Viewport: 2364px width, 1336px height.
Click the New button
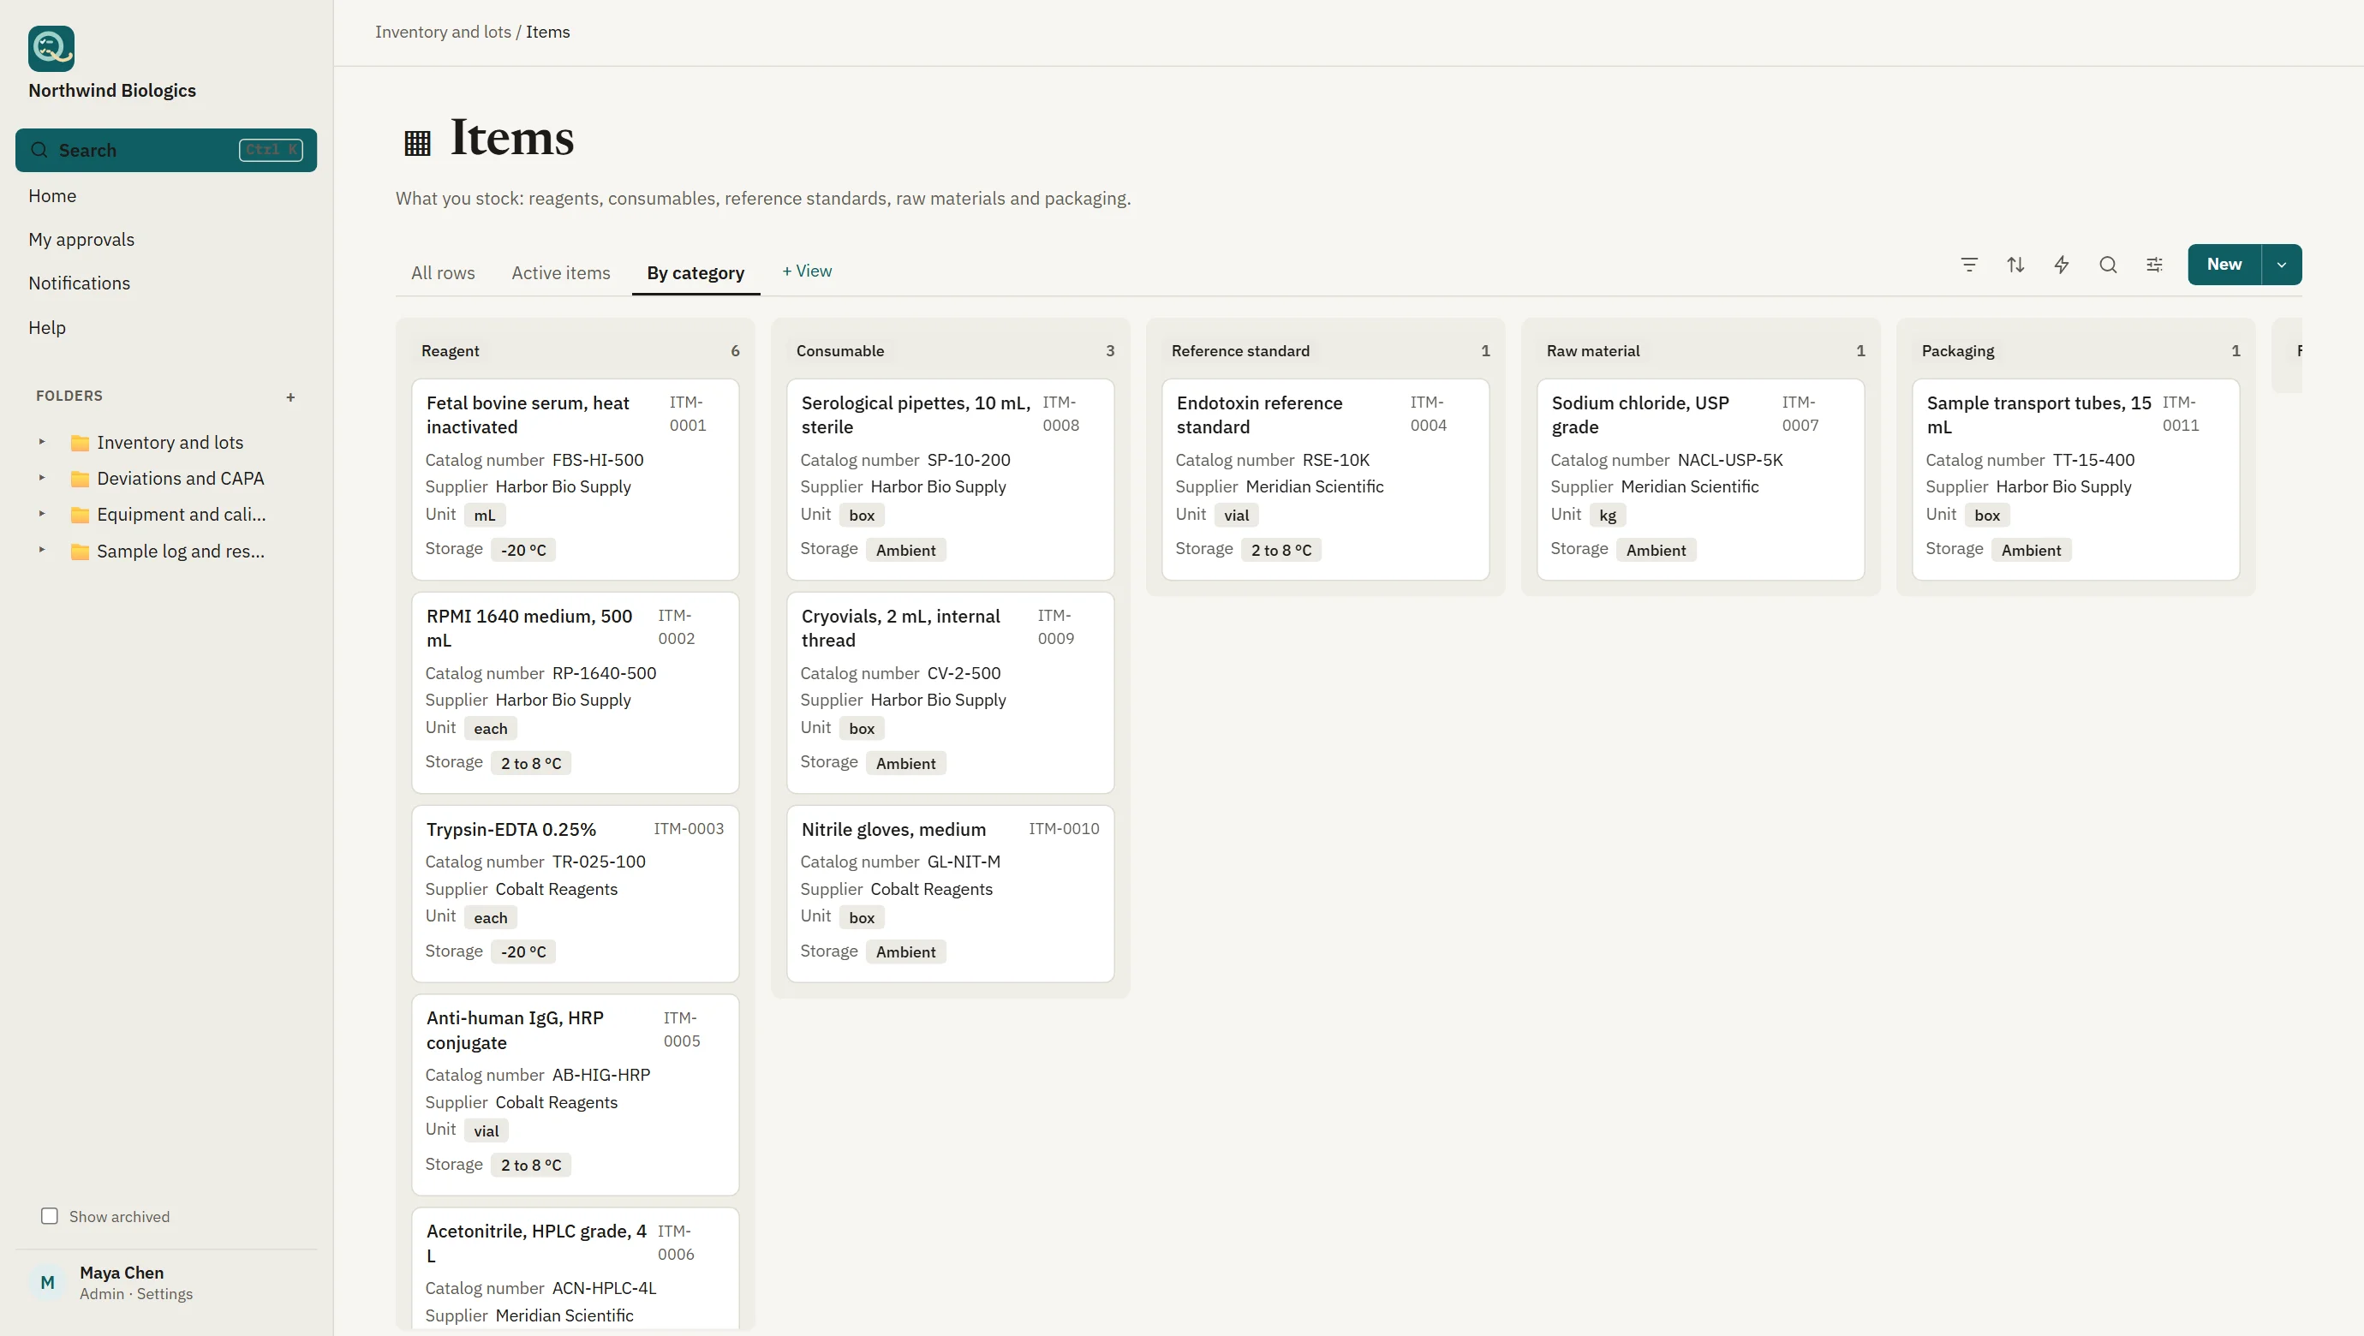2224,265
